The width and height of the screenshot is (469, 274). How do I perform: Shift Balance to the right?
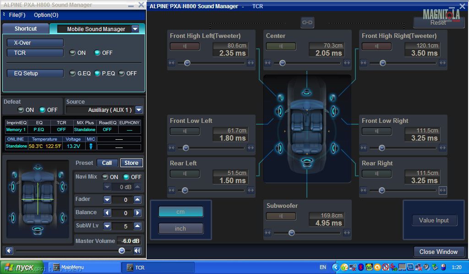pos(137,213)
